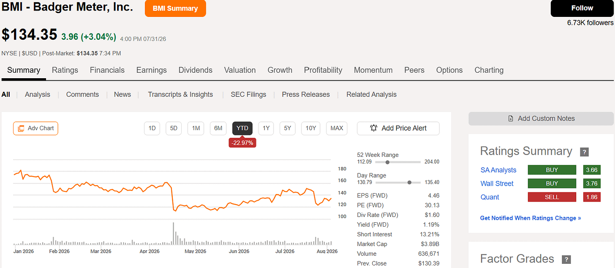Open the Dividends tab
This screenshot has width=615, height=268.
[x=196, y=70]
